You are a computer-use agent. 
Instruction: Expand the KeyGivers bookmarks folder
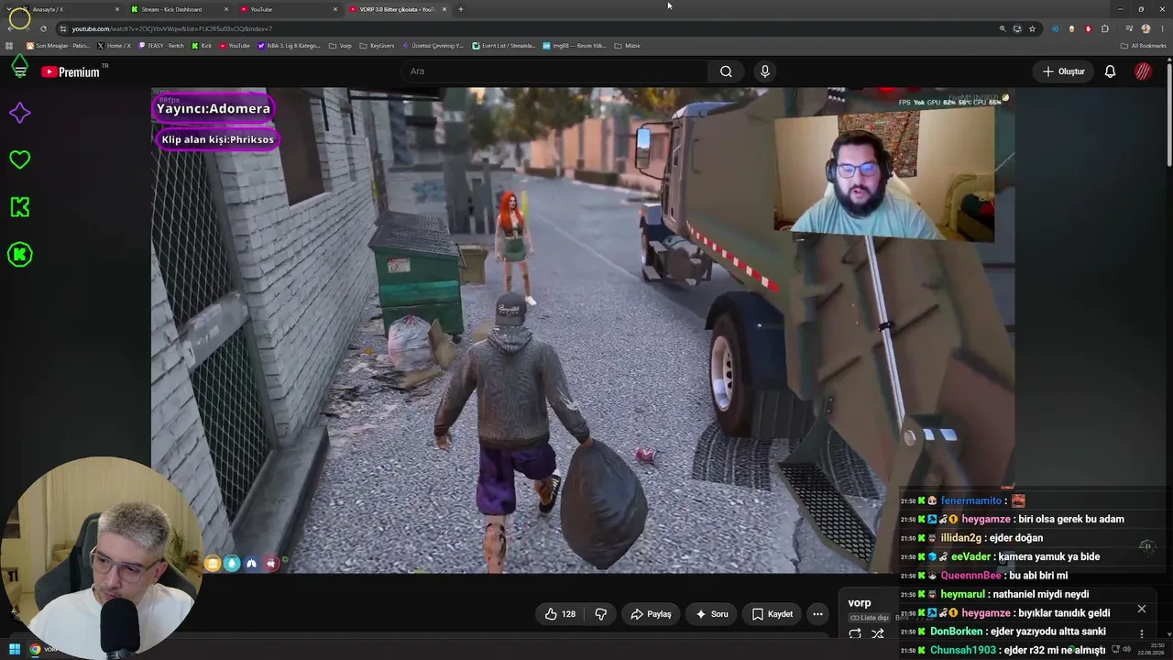377,46
